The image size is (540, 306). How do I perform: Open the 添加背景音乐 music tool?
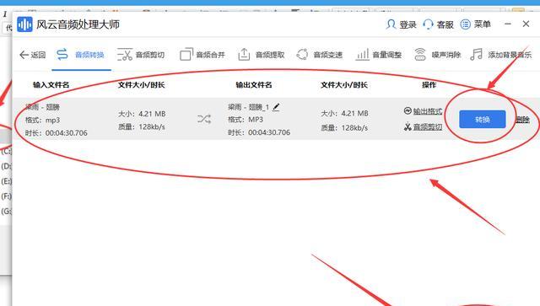click(x=500, y=55)
